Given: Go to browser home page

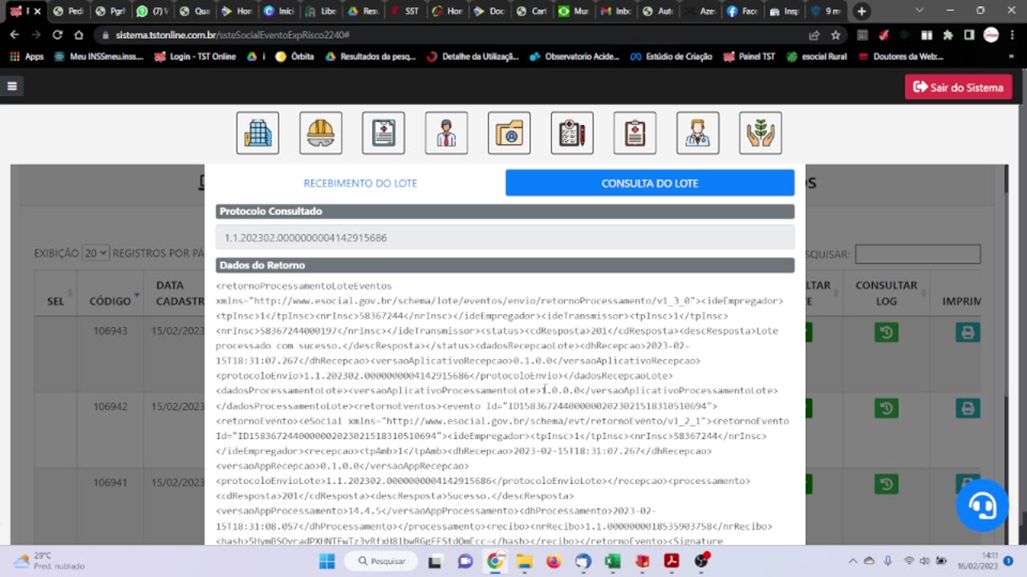Looking at the screenshot, I should [78, 35].
